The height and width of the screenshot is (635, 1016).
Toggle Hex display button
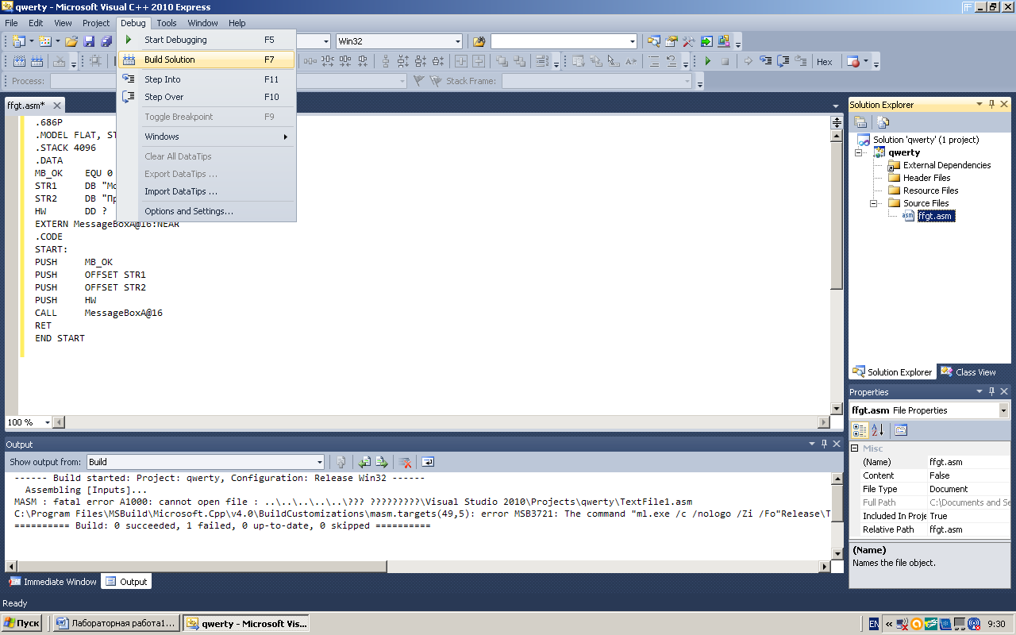pyautogui.click(x=825, y=62)
